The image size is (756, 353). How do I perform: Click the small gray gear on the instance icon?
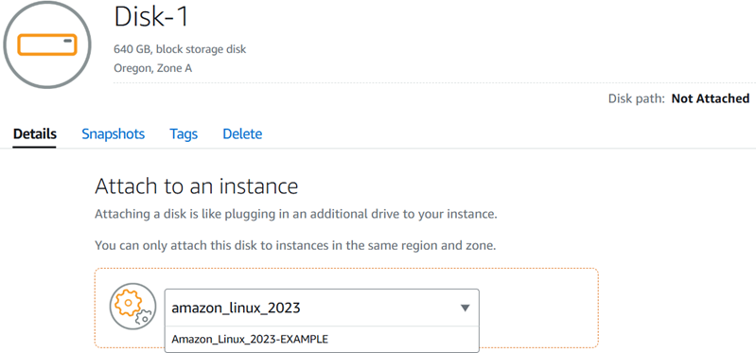[x=143, y=317]
